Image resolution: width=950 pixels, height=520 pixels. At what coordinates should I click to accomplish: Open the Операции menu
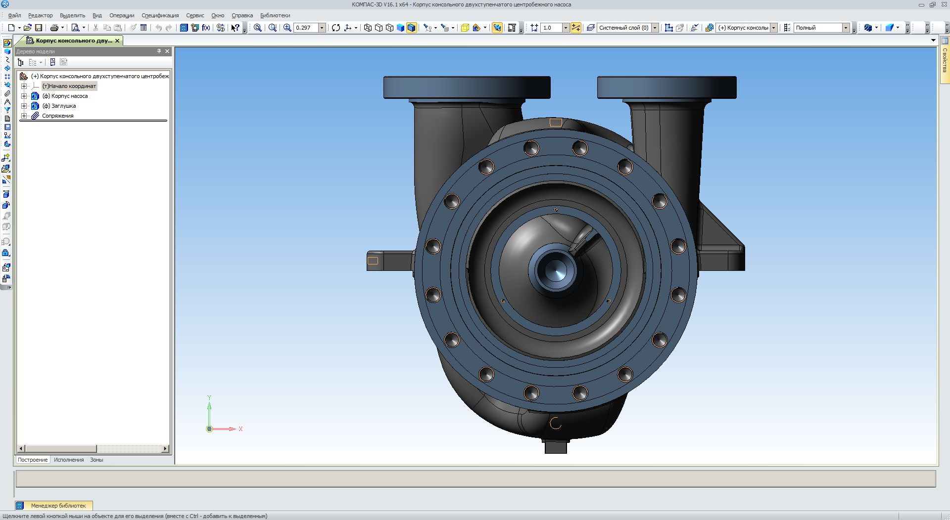coord(121,15)
